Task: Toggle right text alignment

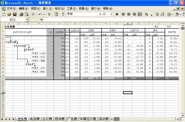Action: pyautogui.click(x=134, y=14)
